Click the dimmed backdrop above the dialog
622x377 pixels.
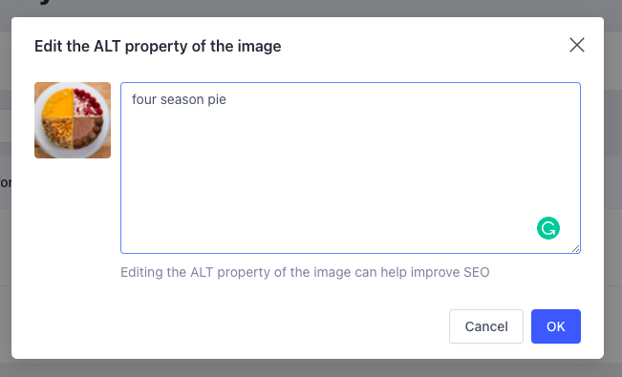click(x=311, y=8)
